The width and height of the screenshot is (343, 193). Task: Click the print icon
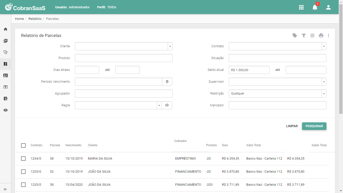tap(321, 35)
